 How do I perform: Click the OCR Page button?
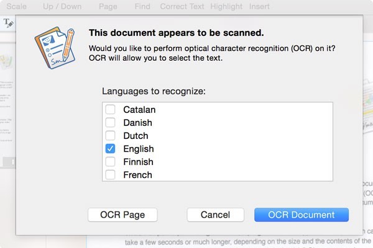point(122,215)
